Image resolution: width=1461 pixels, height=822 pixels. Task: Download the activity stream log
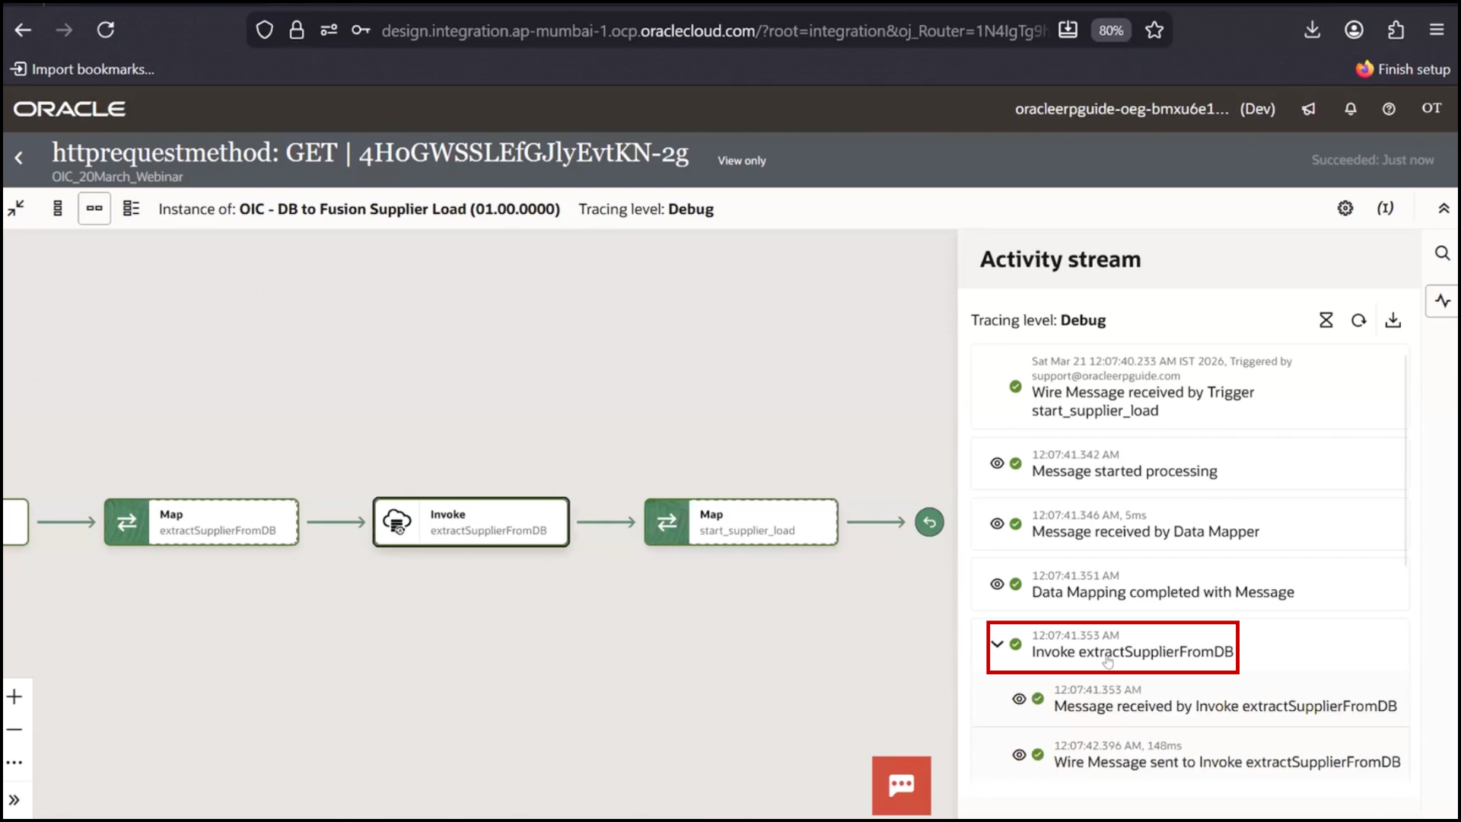point(1393,320)
